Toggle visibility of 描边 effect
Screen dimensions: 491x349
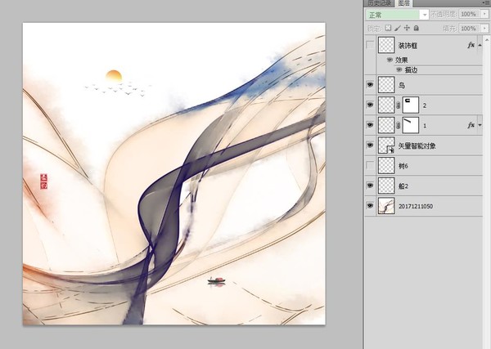pos(399,69)
